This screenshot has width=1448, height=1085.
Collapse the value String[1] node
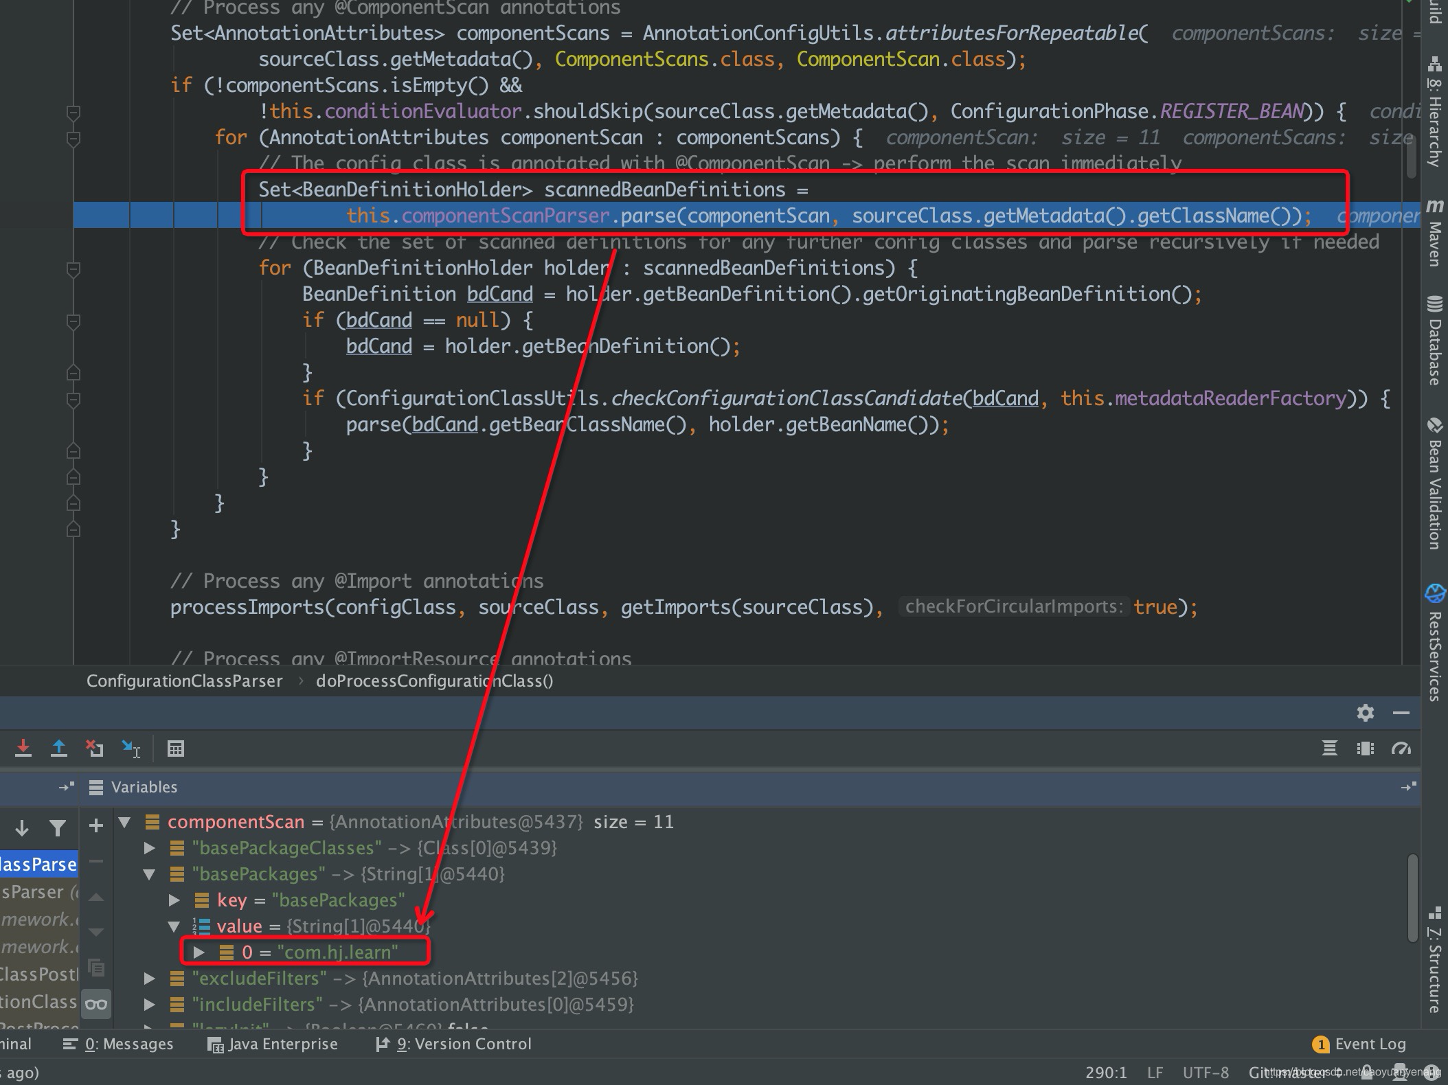174,926
